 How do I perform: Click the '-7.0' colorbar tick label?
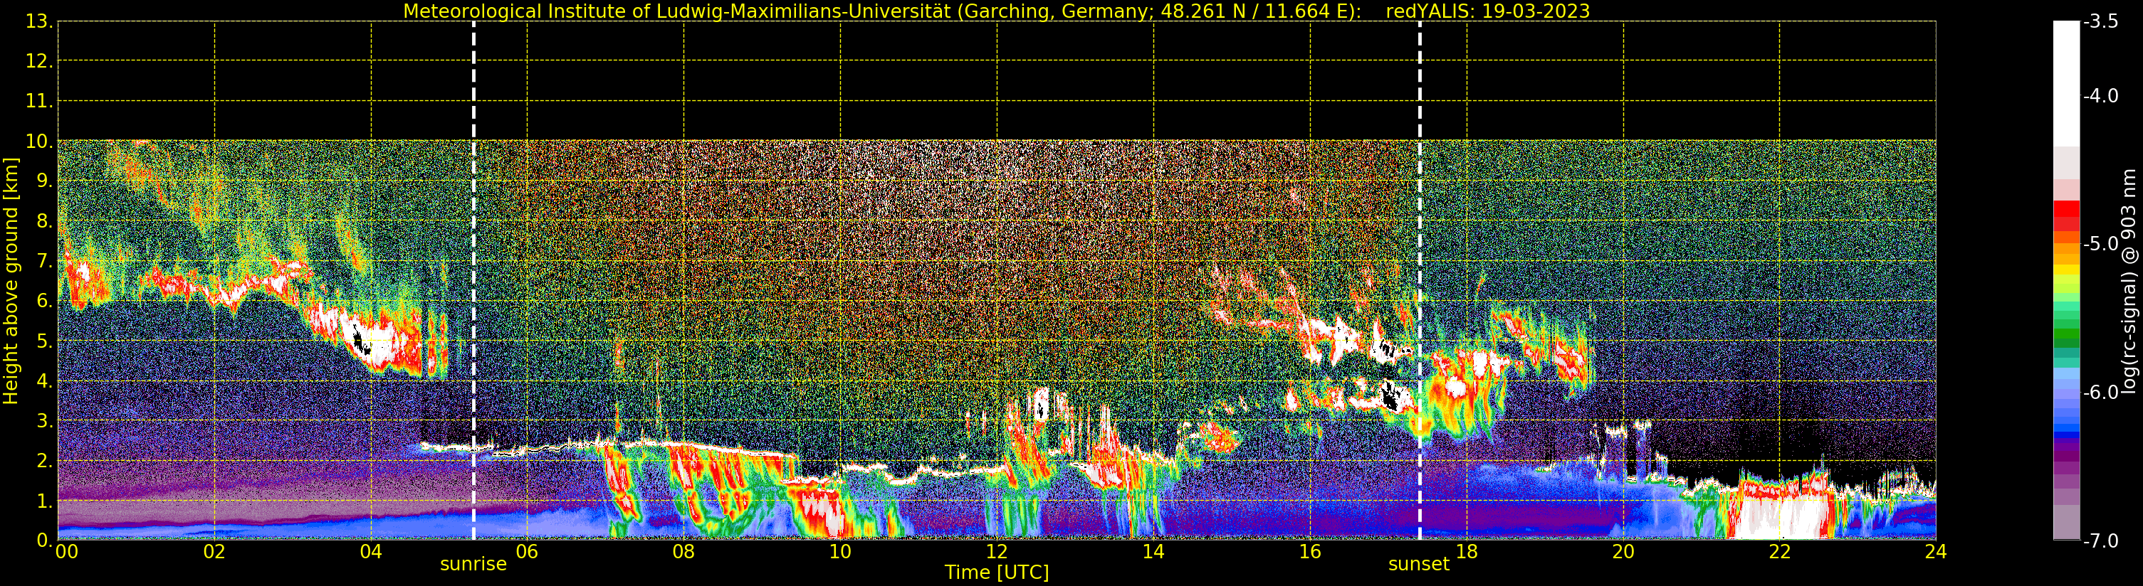[2100, 541]
